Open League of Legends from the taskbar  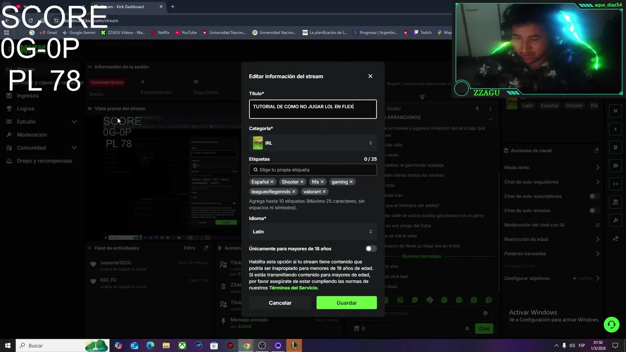[294, 346]
